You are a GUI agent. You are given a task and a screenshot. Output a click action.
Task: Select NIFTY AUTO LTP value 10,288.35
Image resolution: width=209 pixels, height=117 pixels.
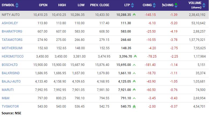[124, 15]
